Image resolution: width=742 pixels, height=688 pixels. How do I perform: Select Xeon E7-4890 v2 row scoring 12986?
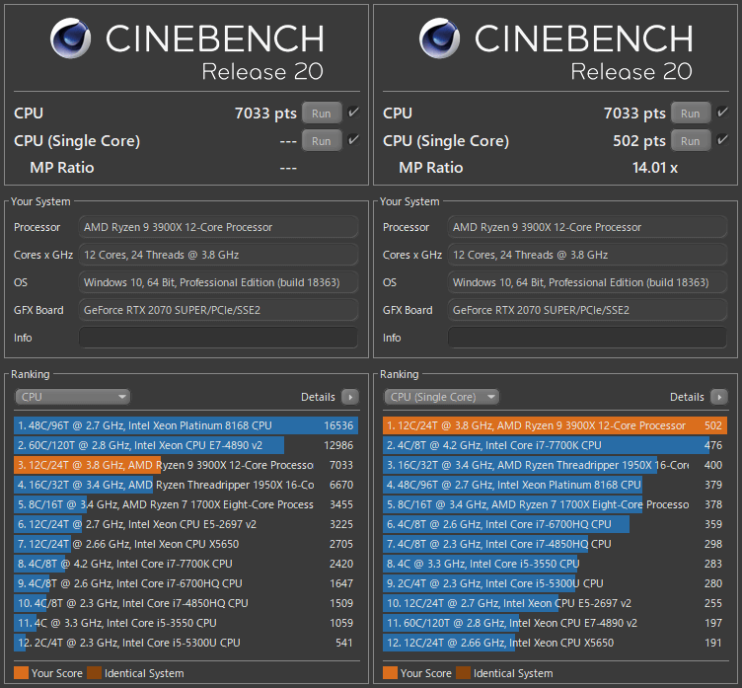[185, 445]
